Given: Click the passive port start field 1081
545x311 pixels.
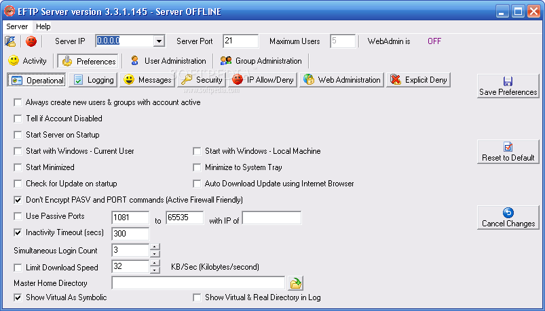Looking at the screenshot, I should point(130,217).
